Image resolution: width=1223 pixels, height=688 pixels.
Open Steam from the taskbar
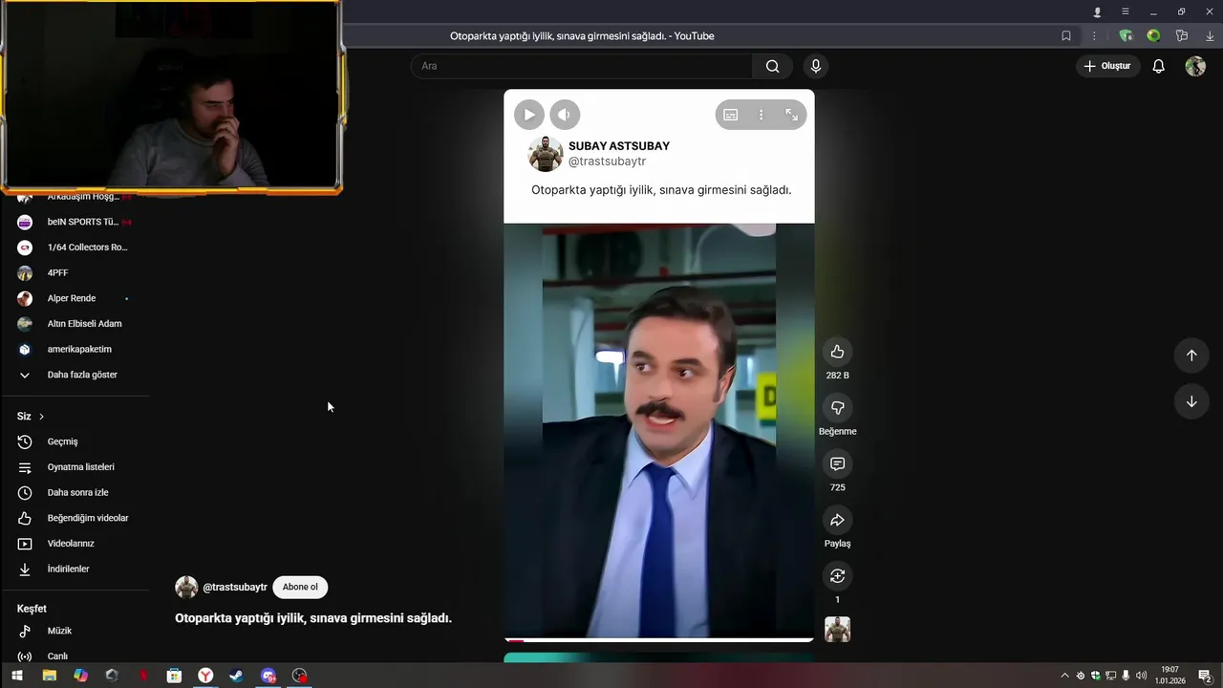[x=236, y=676]
